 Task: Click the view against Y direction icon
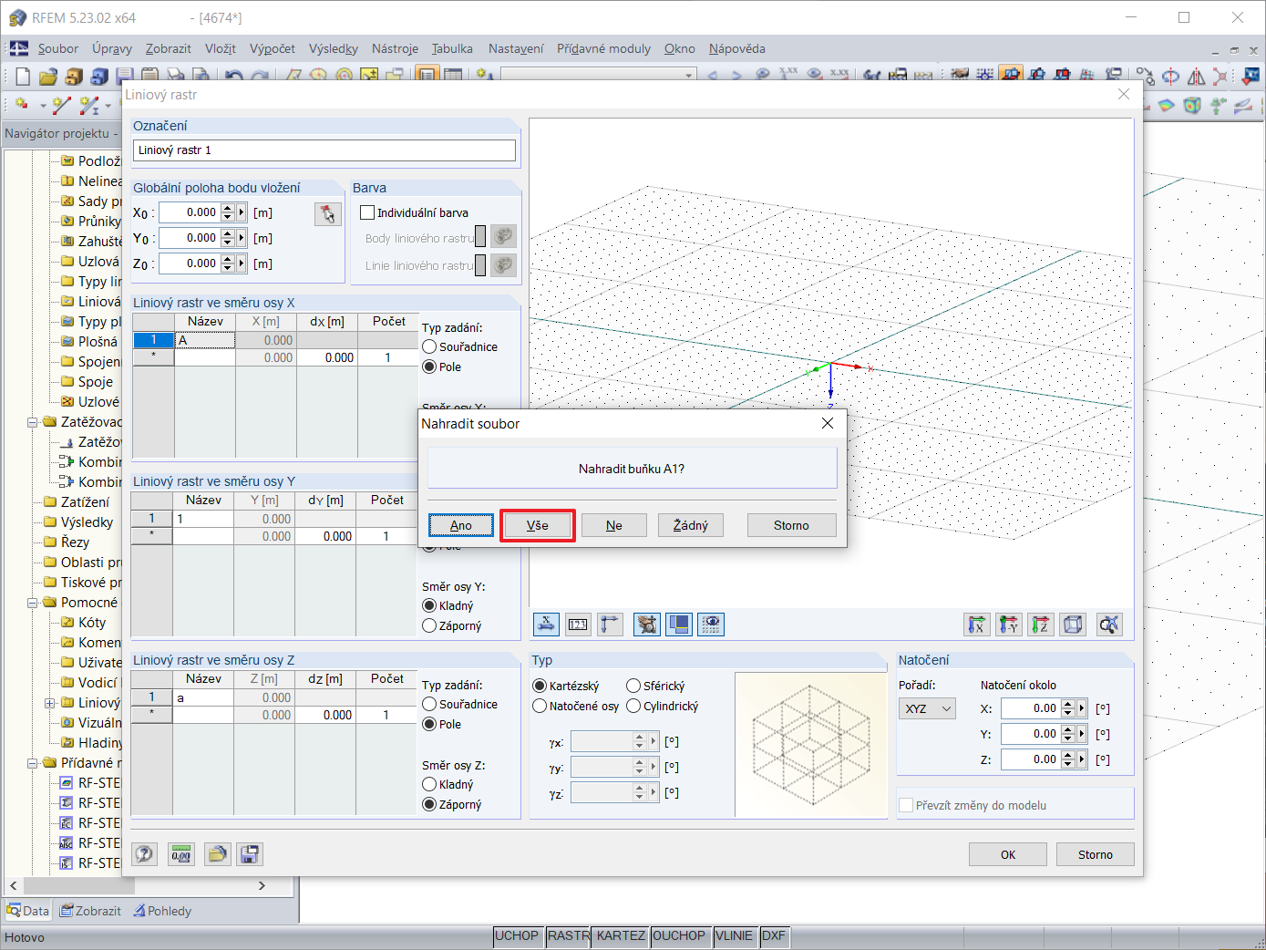click(x=1008, y=625)
